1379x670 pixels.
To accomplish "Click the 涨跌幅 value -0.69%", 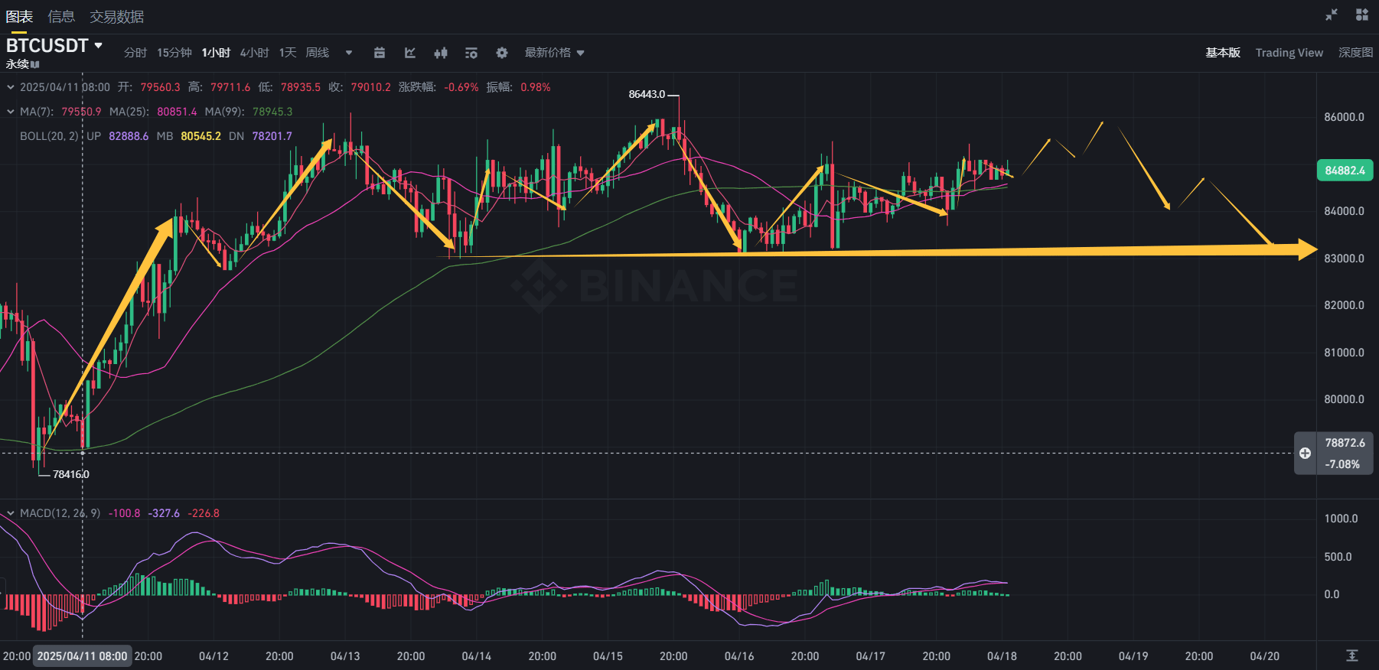I will pos(461,87).
